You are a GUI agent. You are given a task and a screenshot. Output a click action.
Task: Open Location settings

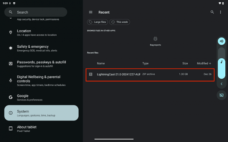click(x=41, y=33)
